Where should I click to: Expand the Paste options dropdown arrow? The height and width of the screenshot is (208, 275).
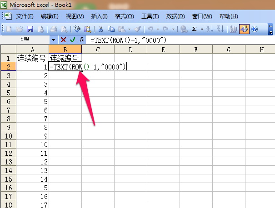click(x=129, y=29)
